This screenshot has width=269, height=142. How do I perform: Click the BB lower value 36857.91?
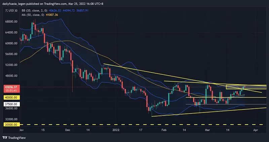point(82,10)
